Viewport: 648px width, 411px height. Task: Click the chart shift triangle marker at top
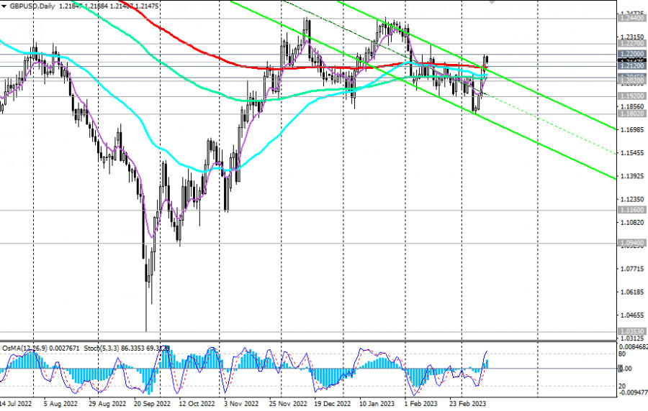[x=492, y=2]
